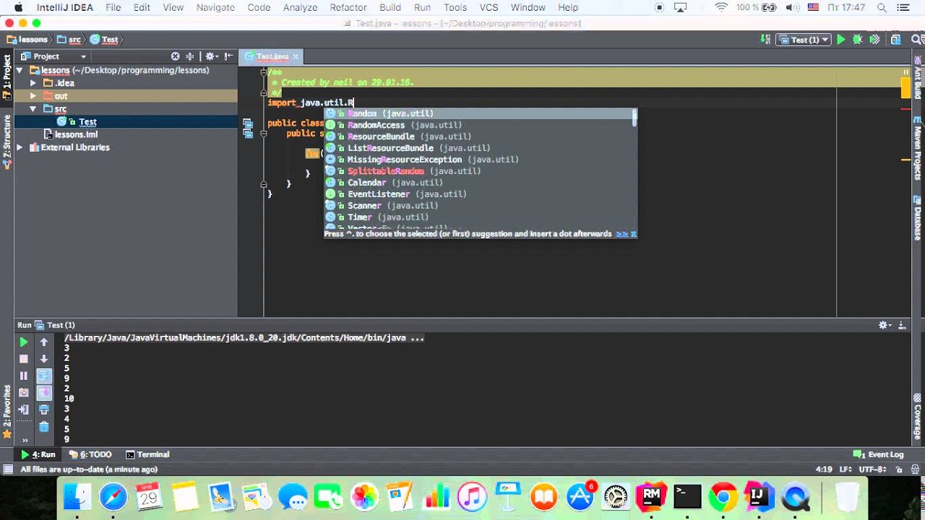Move up the stack trace with up arrow
Screen dimensions: 925x520
pyautogui.click(x=44, y=342)
